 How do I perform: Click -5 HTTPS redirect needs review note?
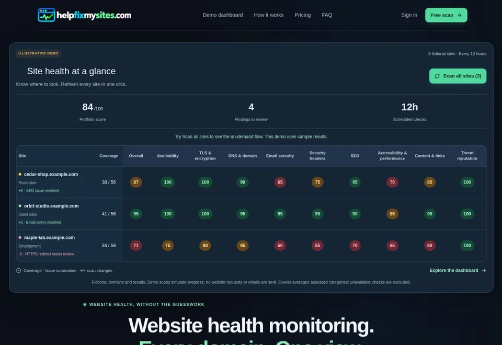(46, 254)
